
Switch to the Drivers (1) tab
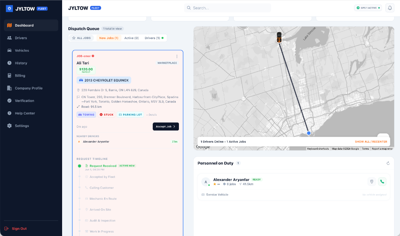coord(154,38)
